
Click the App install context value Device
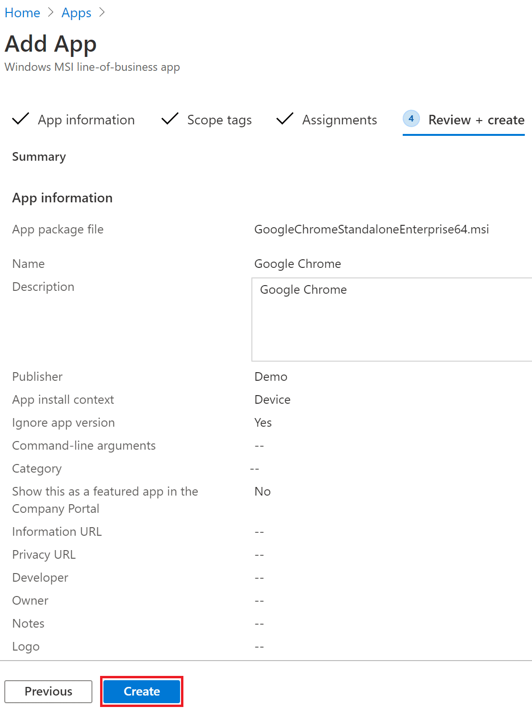click(272, 399)
